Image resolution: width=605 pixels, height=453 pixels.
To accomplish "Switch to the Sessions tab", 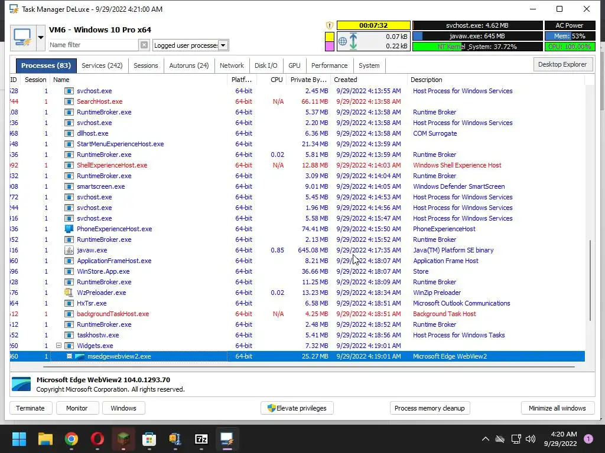I will [x=146, y=65].
